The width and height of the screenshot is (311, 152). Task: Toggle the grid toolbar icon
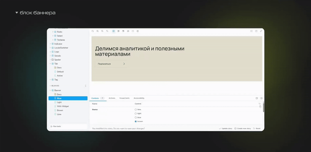(x=119, y=31)
